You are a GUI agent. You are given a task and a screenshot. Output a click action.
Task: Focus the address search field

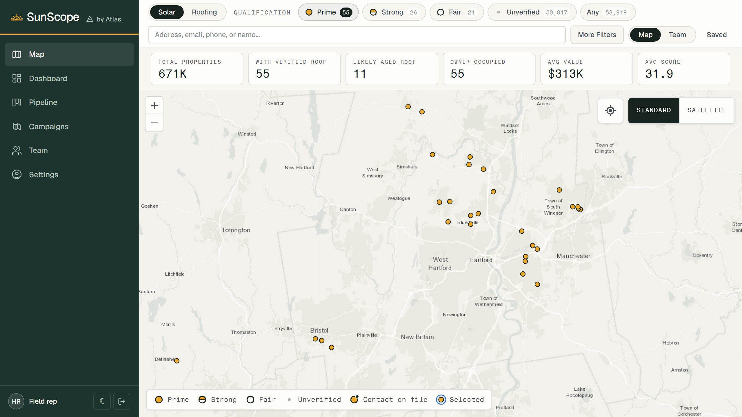357,35
